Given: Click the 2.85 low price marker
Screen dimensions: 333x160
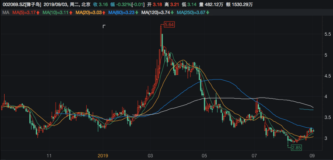Looking at the screenshot, I should tap(296, 148).
